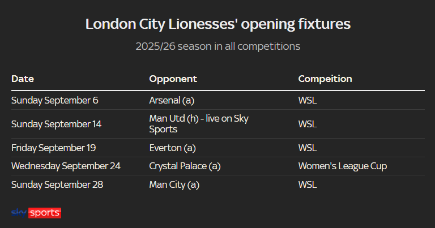435x228 pixels.
Task: Click the Man City (a) opponent cell
Action: point(174,184)
